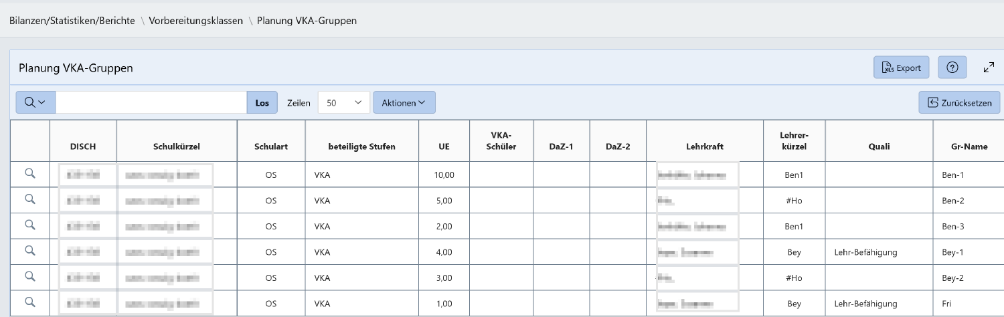Click the Export XLS button
The image size is (1004, 317).
pos(901,68)
